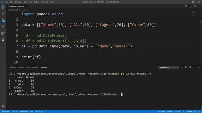Change the CRLF end of line sequence
This screenshot has height=113, width=202.
(x=183, y=111)
